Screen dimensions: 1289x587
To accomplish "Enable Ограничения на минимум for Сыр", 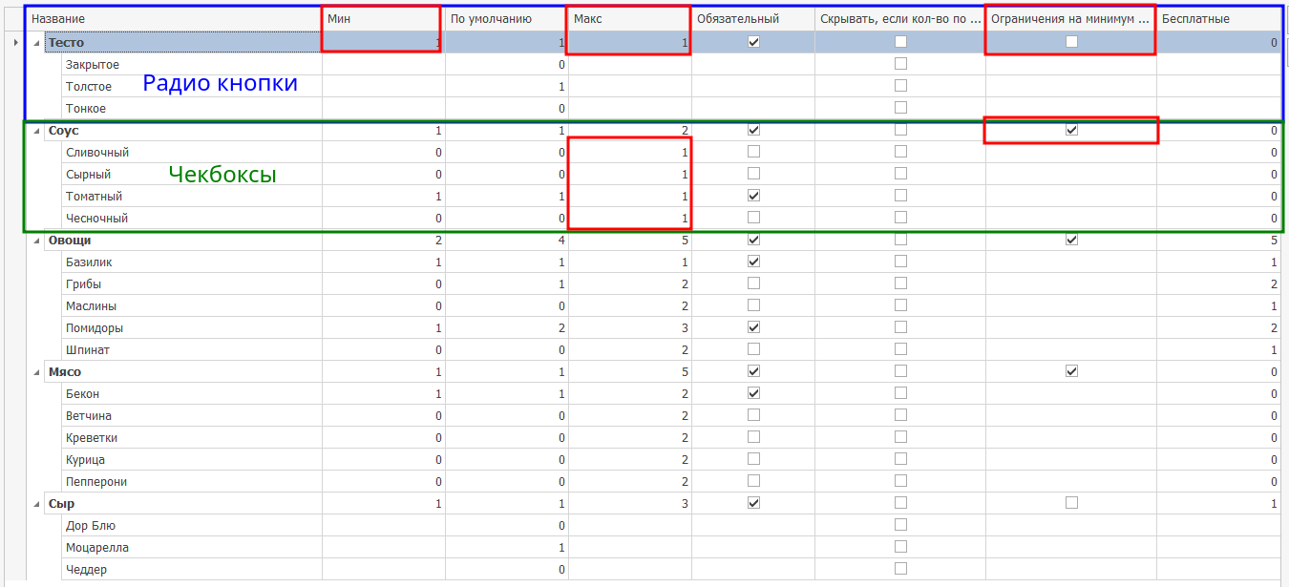I will [1071, 503].
